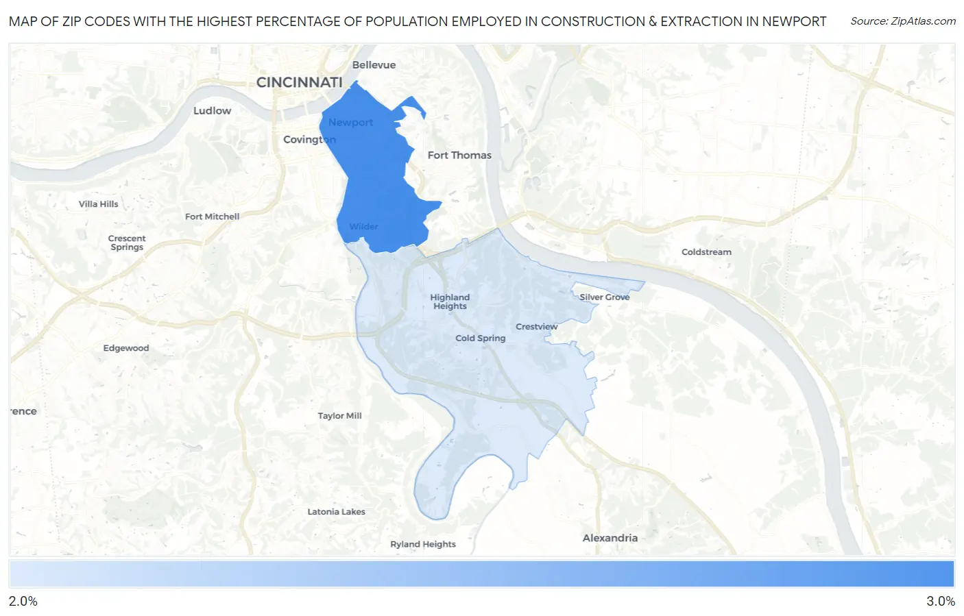Viewport: 964px width, 616px height.
Task: Click the Ludlow map label
Action: [212, 110]
